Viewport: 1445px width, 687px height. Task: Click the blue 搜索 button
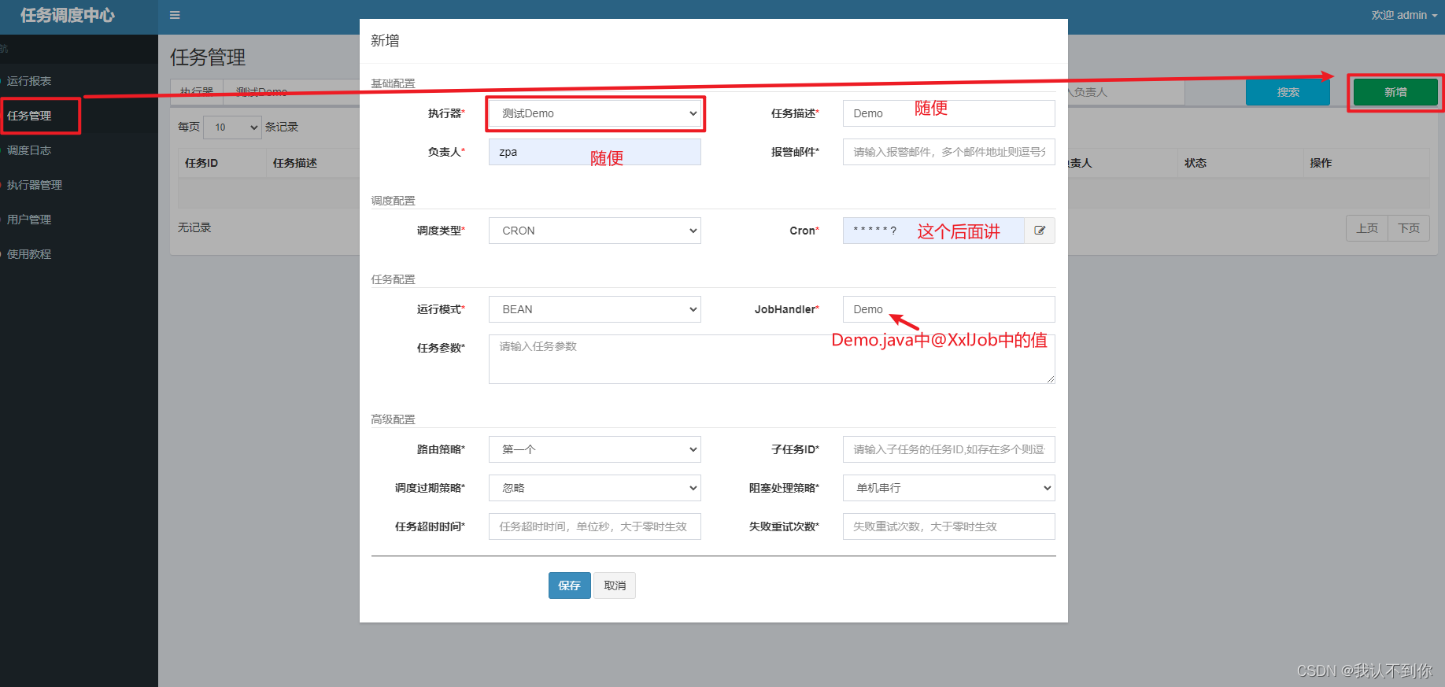coord(1288,92)
